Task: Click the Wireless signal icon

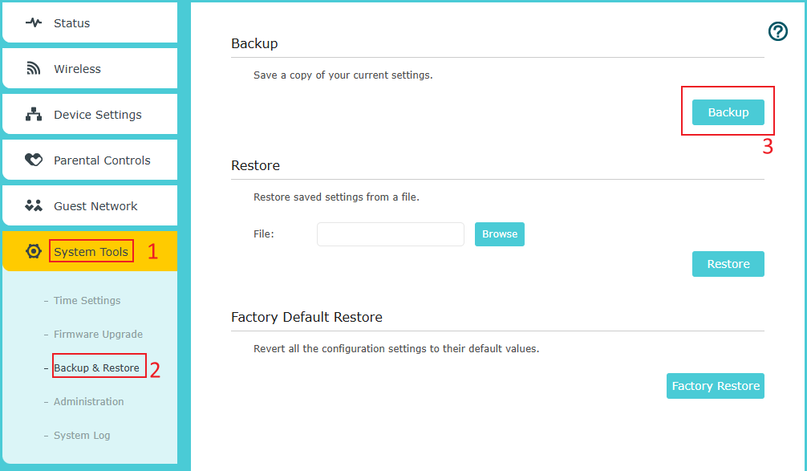Action: 34,69
